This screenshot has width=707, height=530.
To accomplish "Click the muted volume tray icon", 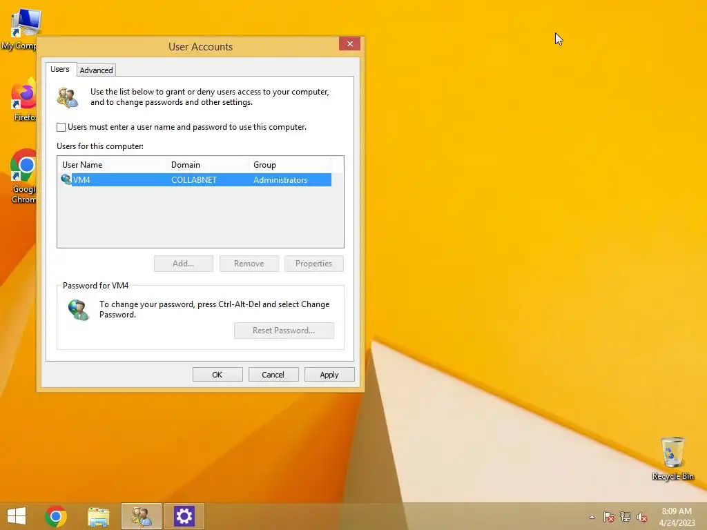I will pyautogui.click(x=642, y=517).
